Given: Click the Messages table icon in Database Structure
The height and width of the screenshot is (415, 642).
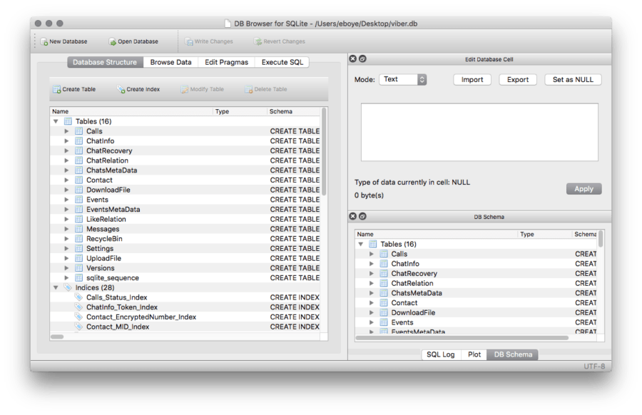Looking at the screenshot, I should (79, 229).
